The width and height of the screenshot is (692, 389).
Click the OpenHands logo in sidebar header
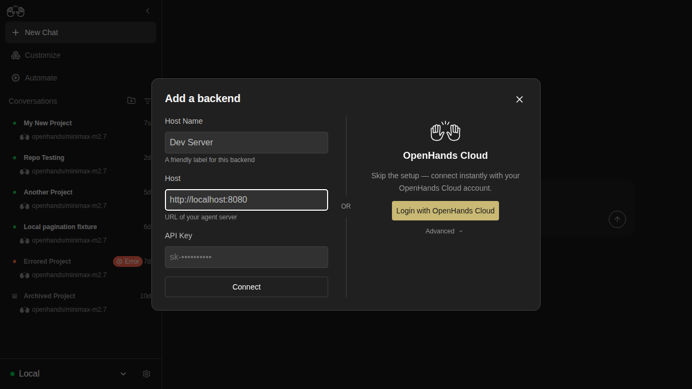point(16,11)
